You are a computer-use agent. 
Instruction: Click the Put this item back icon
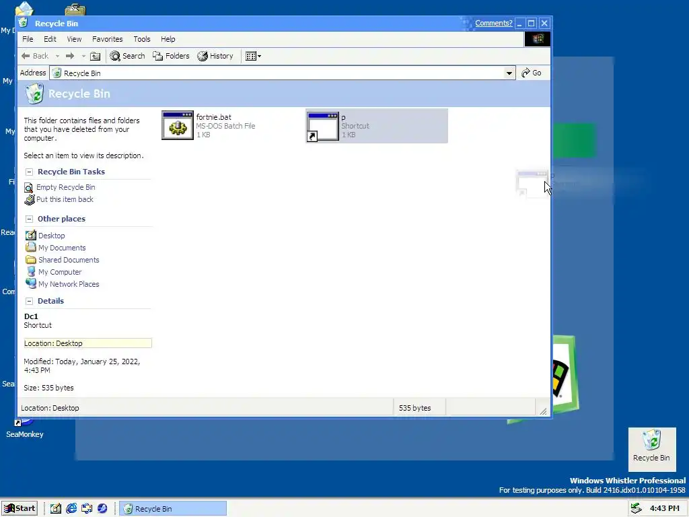tap(30, 199)
